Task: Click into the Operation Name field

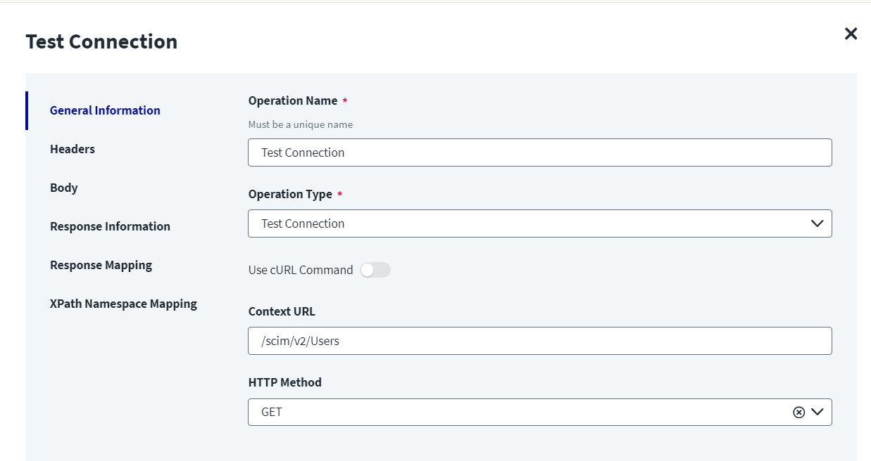Action: pos(539,152)
